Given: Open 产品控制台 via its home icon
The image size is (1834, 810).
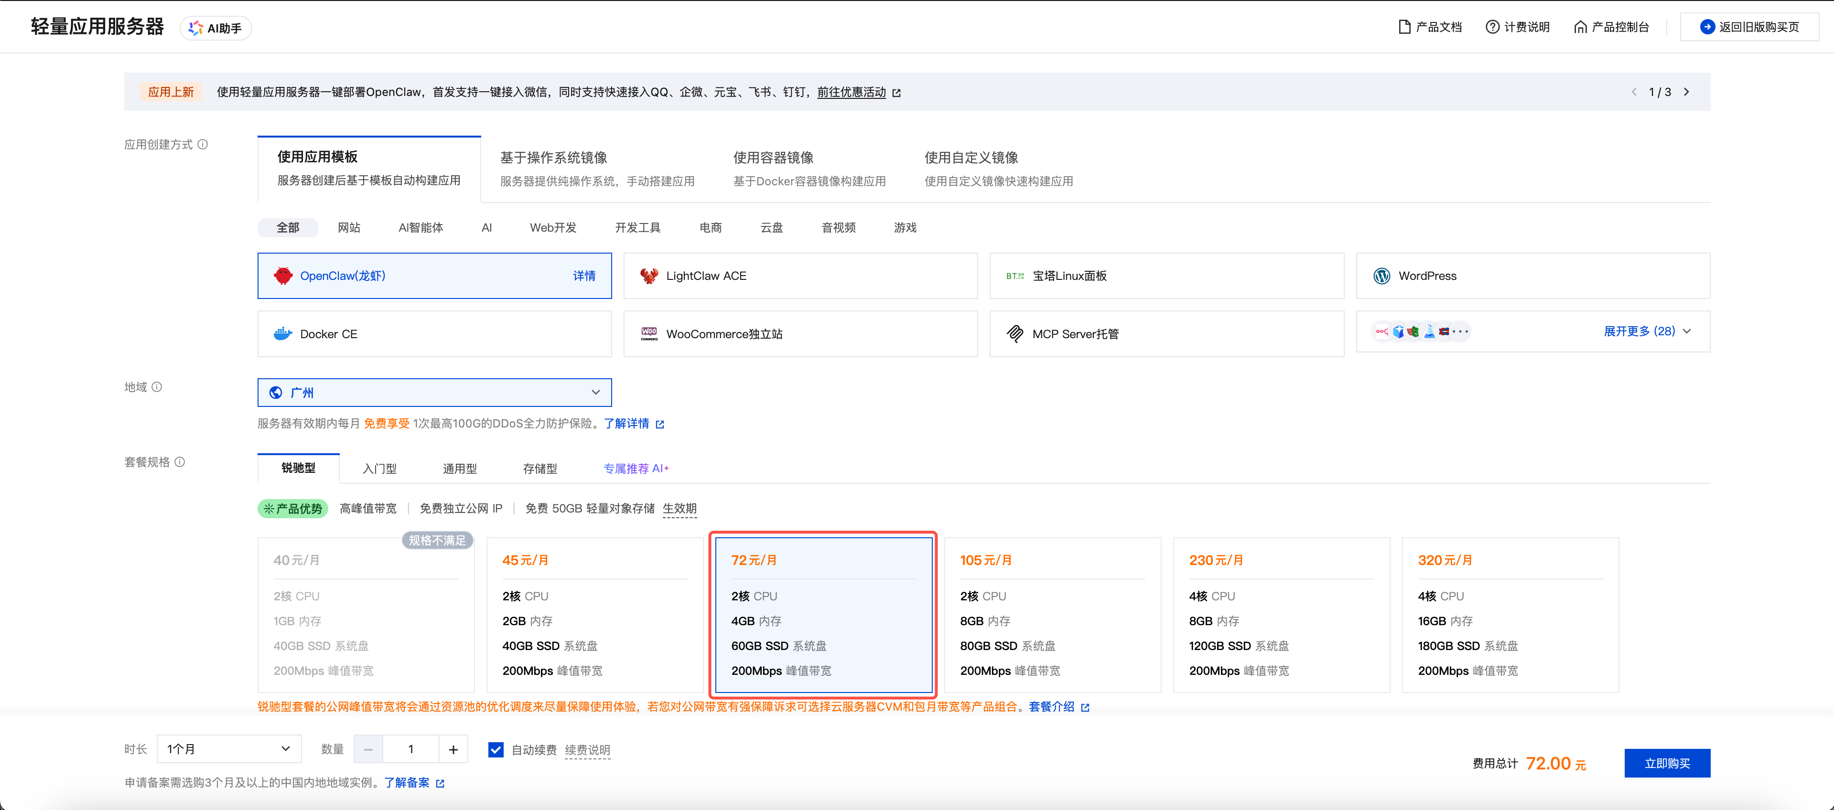Looking at the screenshot, I should click(x=1580, y=27).
